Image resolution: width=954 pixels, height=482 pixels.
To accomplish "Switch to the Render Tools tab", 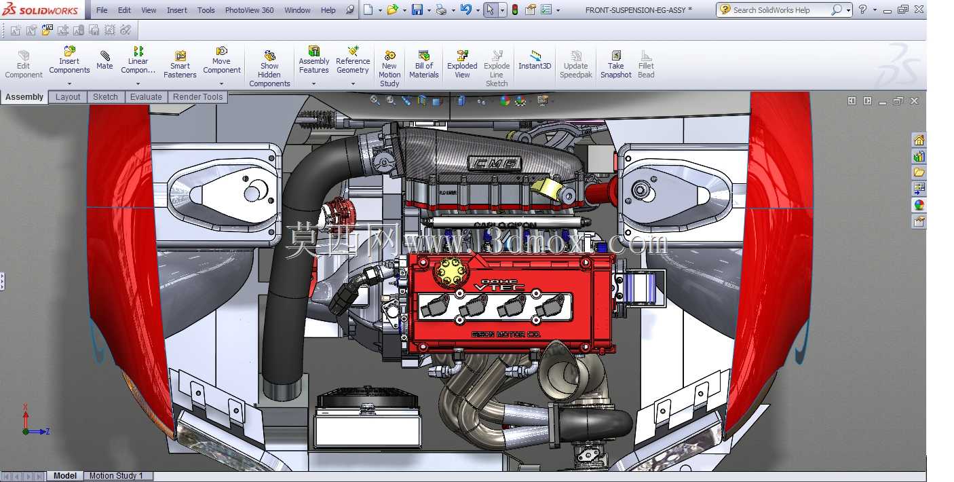I will (197, 97).
